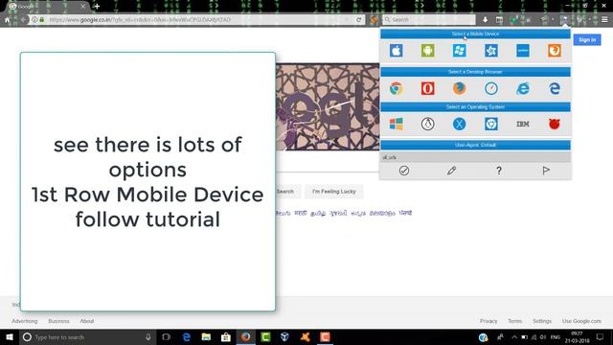Open Microsoft Store from the taskbar

(226, 336)
